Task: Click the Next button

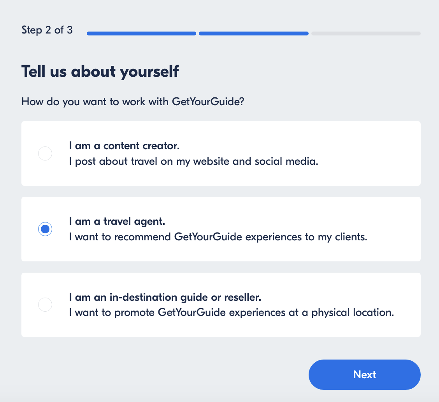Action: 365,375
